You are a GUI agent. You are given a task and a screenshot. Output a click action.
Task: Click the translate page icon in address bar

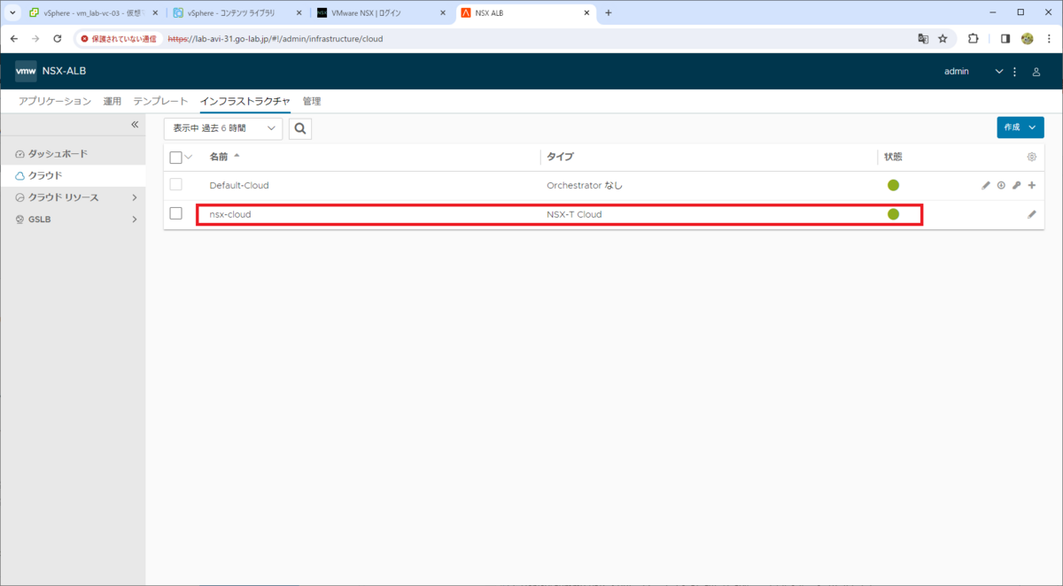(x=923, y=39)
